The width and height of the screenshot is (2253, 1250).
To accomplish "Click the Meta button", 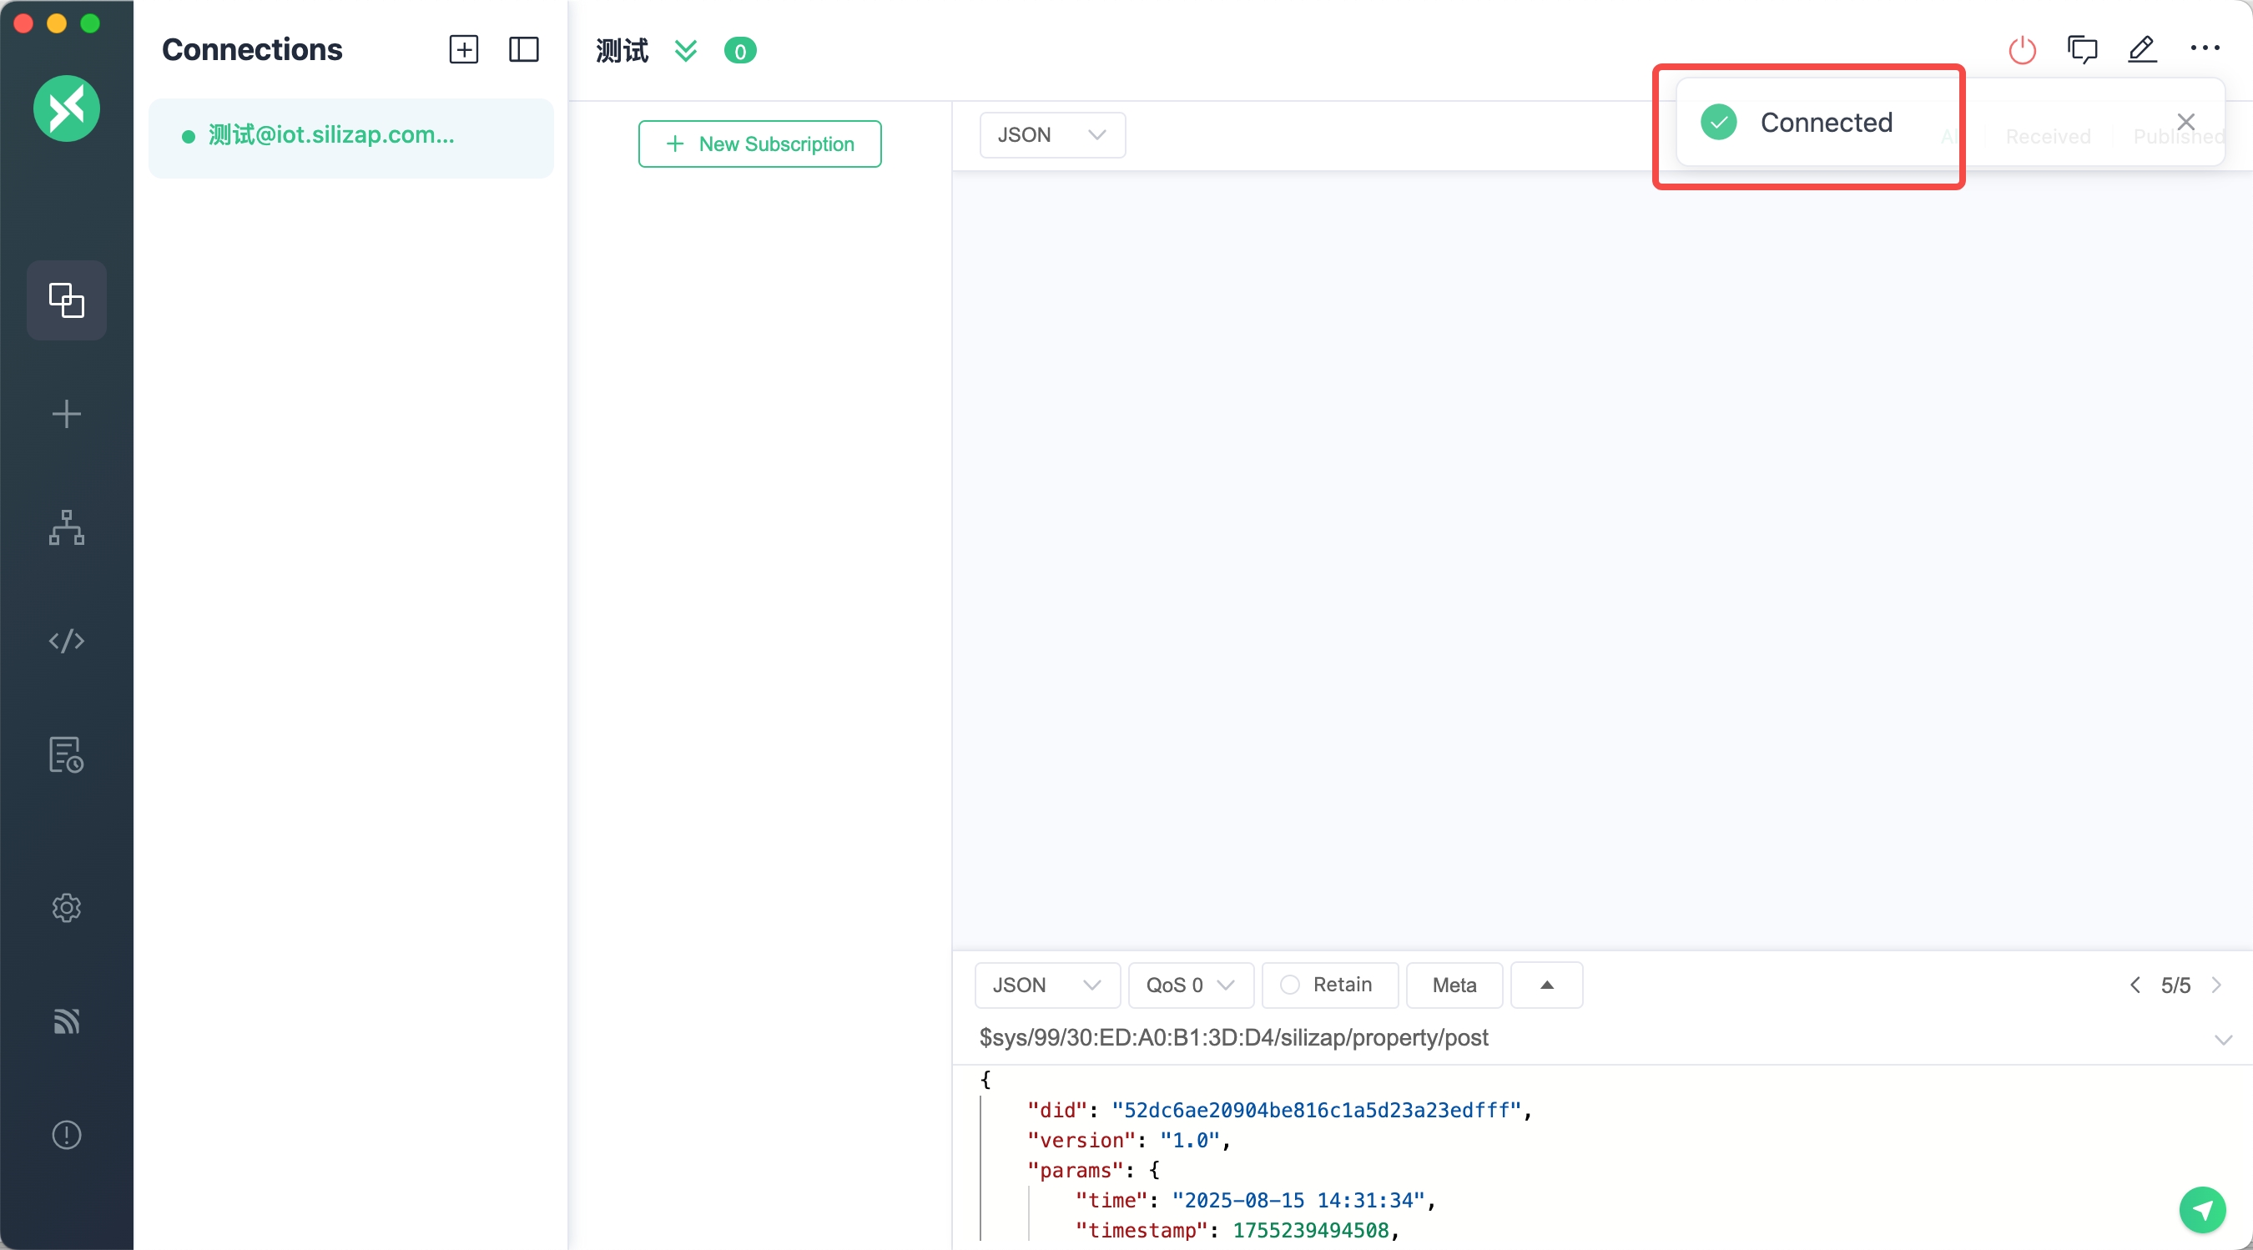I will tap(1454, 985).
